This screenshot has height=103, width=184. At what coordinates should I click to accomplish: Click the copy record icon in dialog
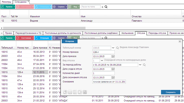pos(65,92)
